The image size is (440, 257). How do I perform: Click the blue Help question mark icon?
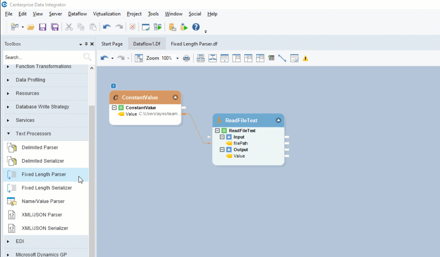click(x=196, y=27)
